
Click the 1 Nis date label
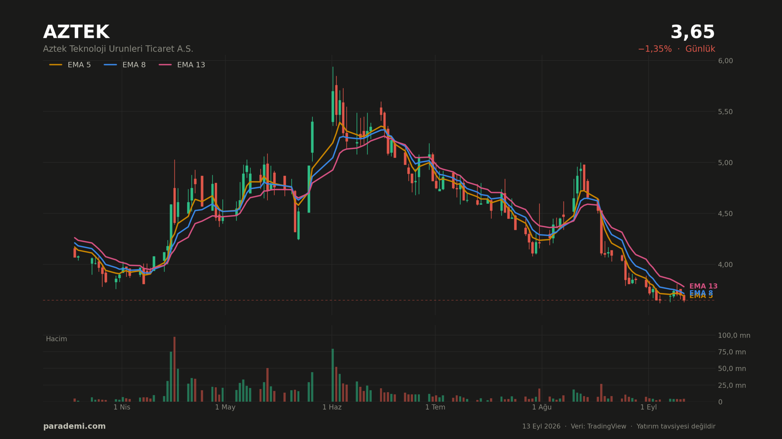pyautogui.click(x=122, y=407)
